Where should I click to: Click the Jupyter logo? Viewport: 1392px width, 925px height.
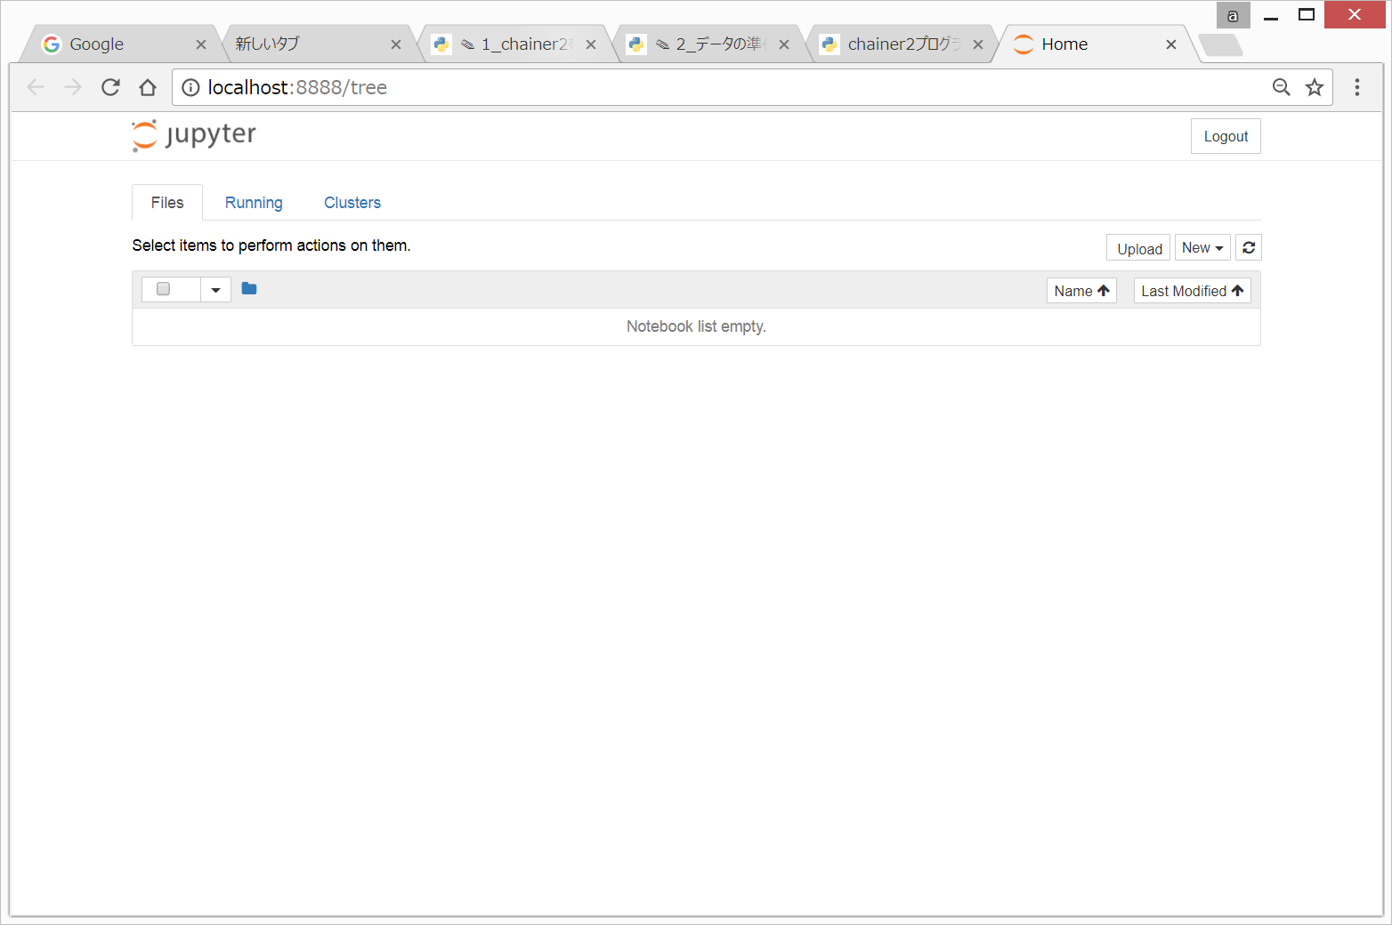point(194,135)
